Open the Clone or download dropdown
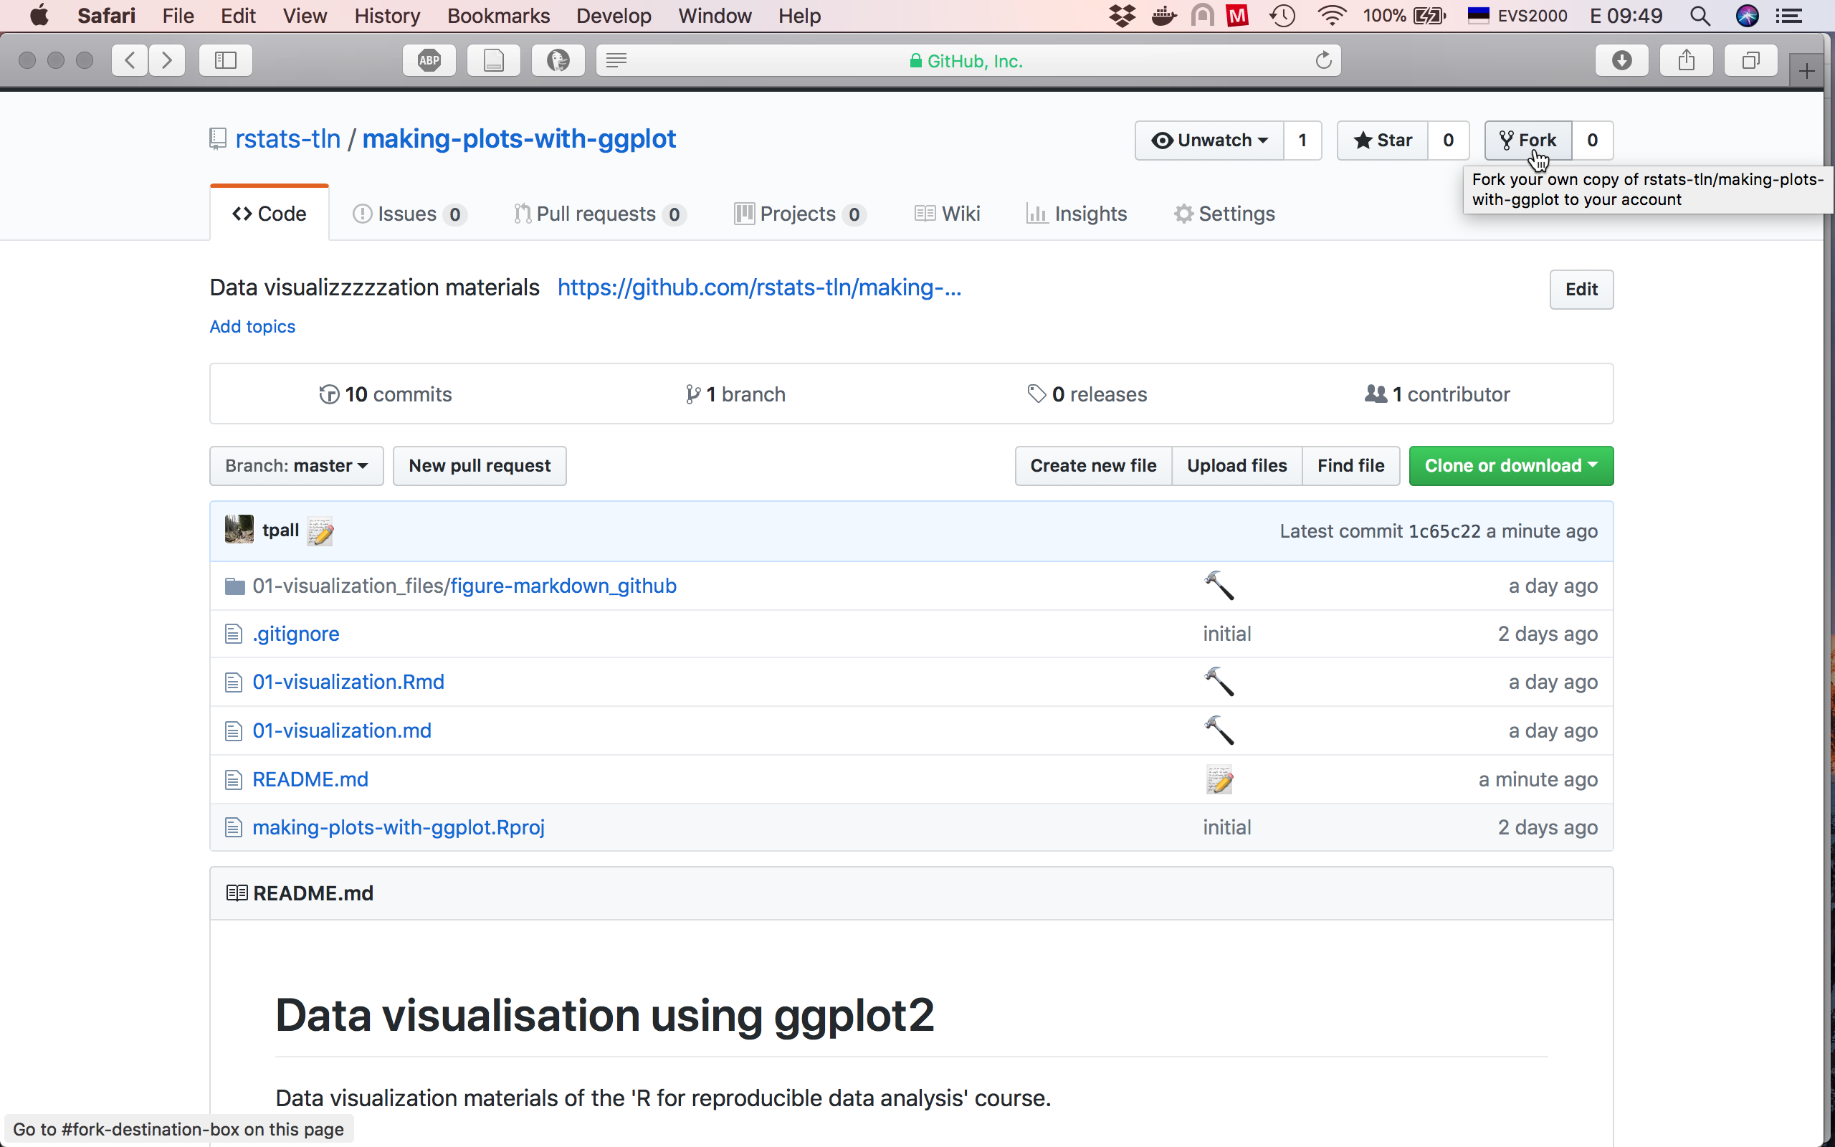 click(x=1510, y=466)
